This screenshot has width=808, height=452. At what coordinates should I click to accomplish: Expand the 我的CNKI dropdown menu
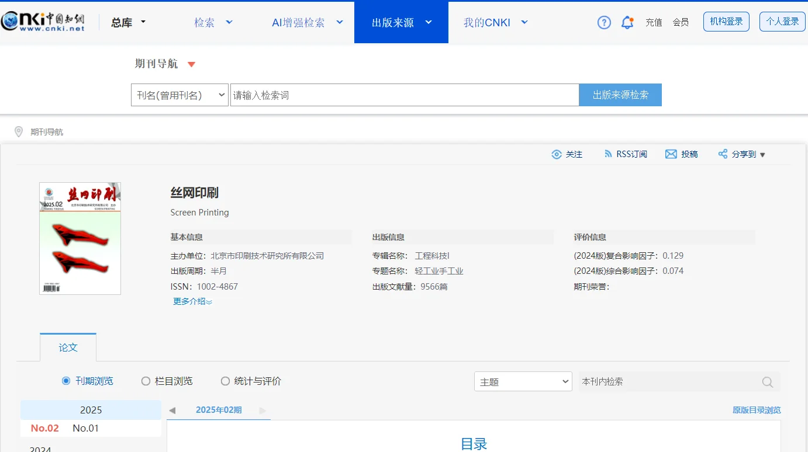click(x=493, y=22)
